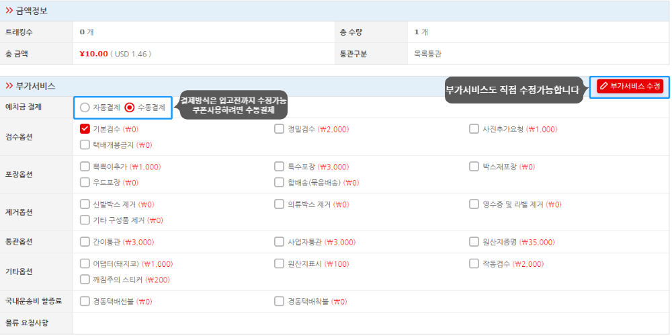The image size is (672, 336).
Task: Tick 영수증 및 라벨 제거 checkbox
Action: (x=474, y=204)
